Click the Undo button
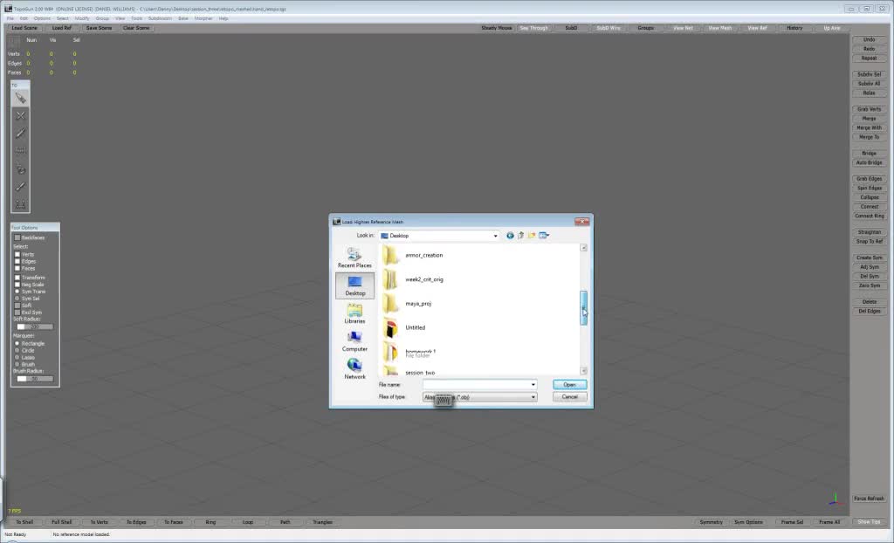The image size is (894, 543). coord(869,40)
